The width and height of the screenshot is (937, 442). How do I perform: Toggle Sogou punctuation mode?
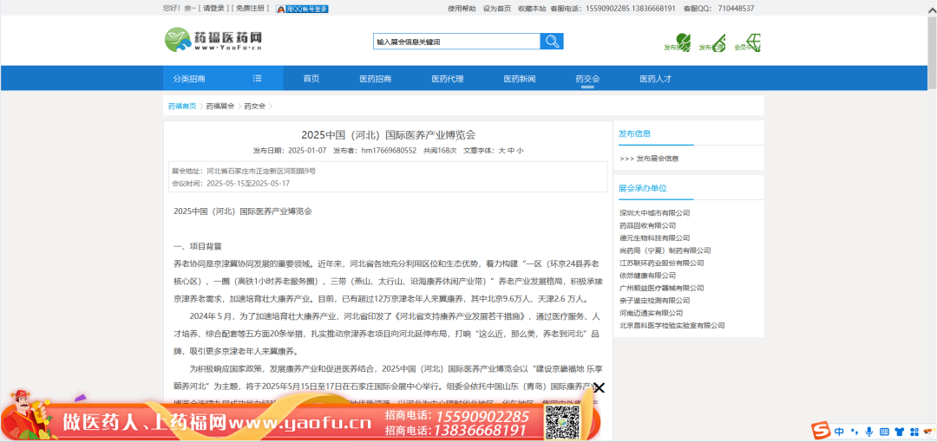[x=854, y=431]
